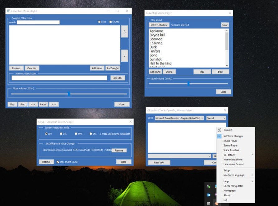Click the grid icon in the system tray
Image resolution: width=278 pixels, height=206 pixels.
coord(209,203)
